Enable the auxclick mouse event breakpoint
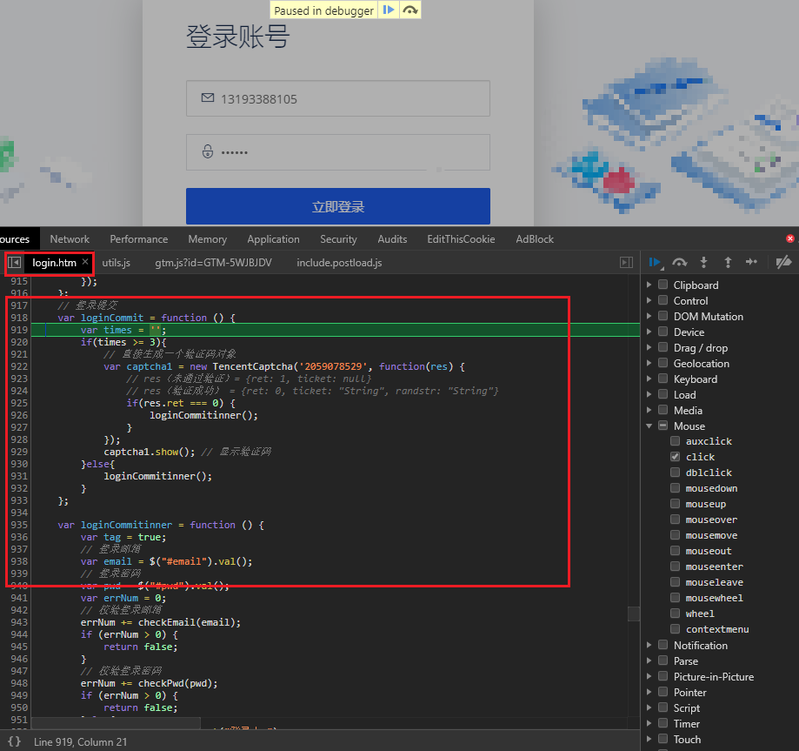The height and width of the screenshot is (751, 799). pos(676,441)
